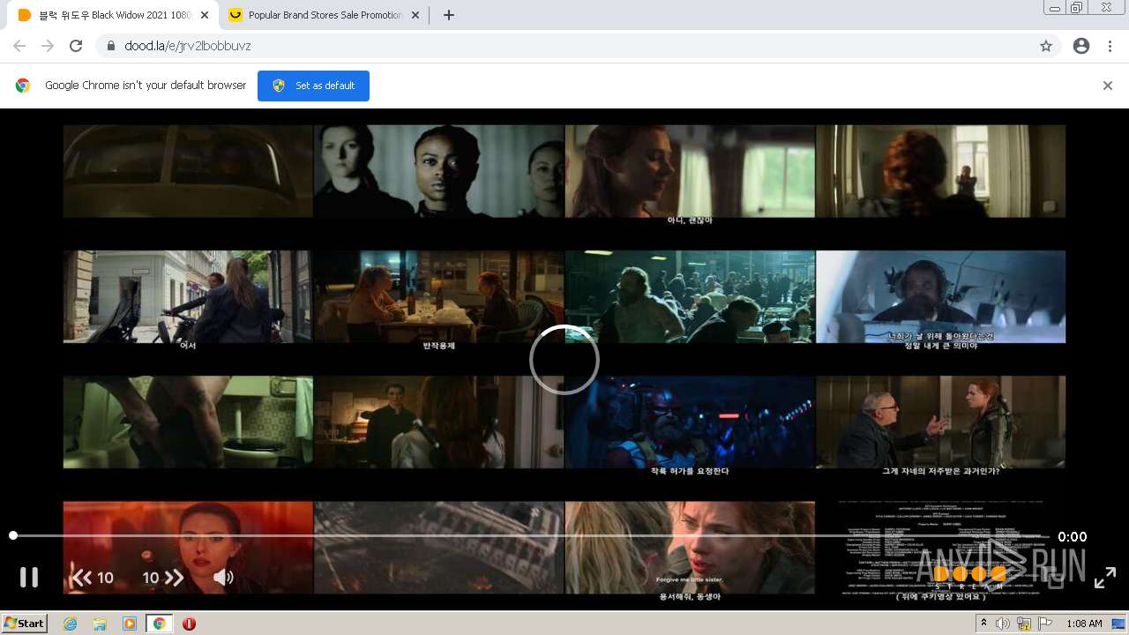Mute the video player volume
This screenshot has width=1129, height=635.
pos(223,578)
